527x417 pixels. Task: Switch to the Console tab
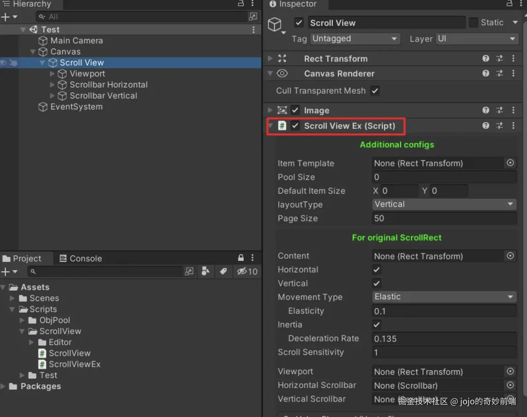(81, 258)
